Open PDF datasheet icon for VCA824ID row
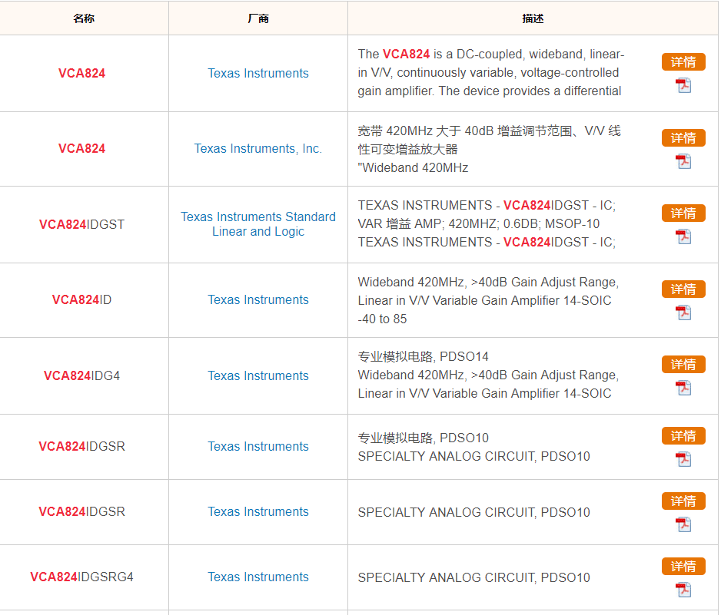Viewport: 721px width, 615px height. pos(683,312)
